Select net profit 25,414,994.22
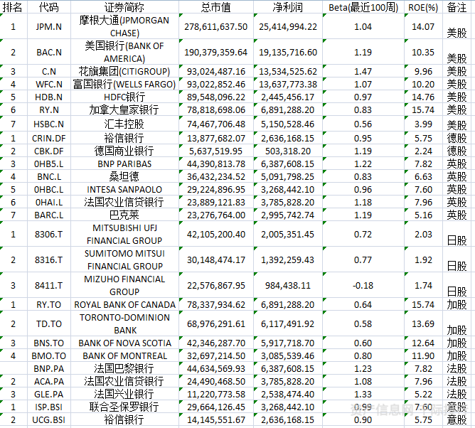The height and width of the screenshot is (428, 475). click(x=288, y=26)
